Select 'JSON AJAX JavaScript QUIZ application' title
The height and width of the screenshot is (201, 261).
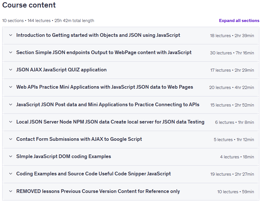coord(61,70)
